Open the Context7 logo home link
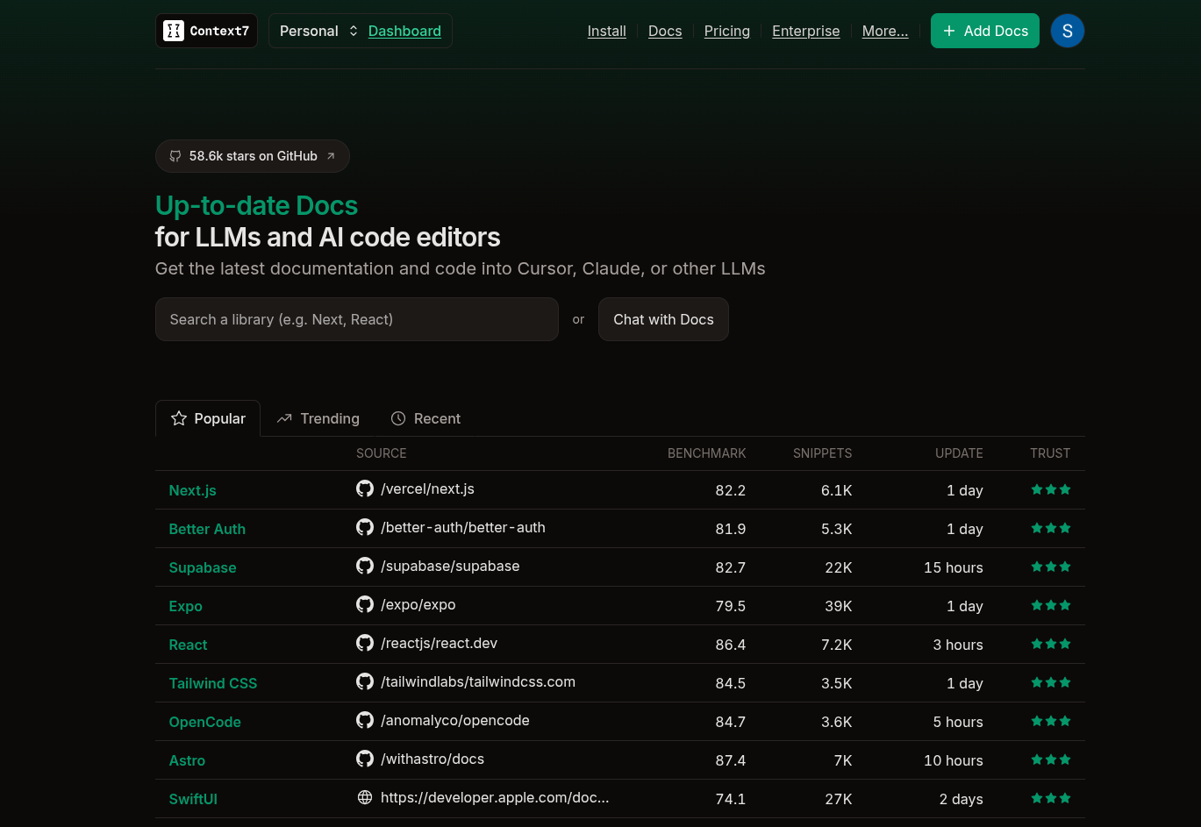 206,31
